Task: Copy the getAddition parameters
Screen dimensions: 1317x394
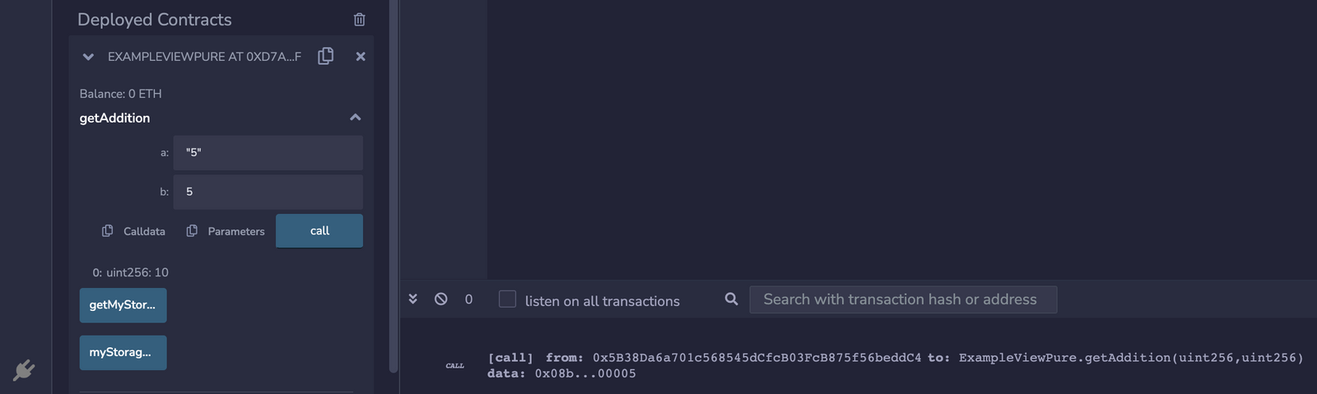Action: point(226,231)
